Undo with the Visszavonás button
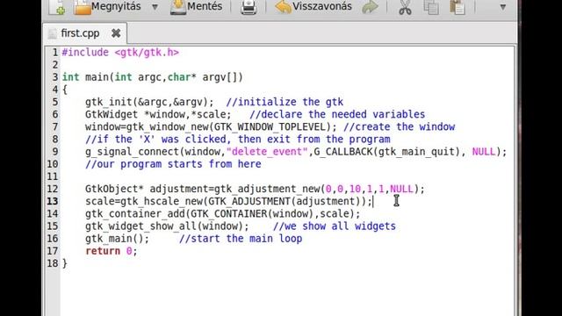The width and height of the screenshot is (562, 316). [313, 6]
